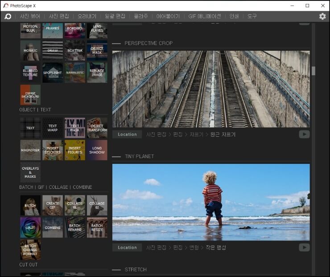The image size is (330, 277).
Task: Open the Overlays & Masks tile
Action: point(30,172)
